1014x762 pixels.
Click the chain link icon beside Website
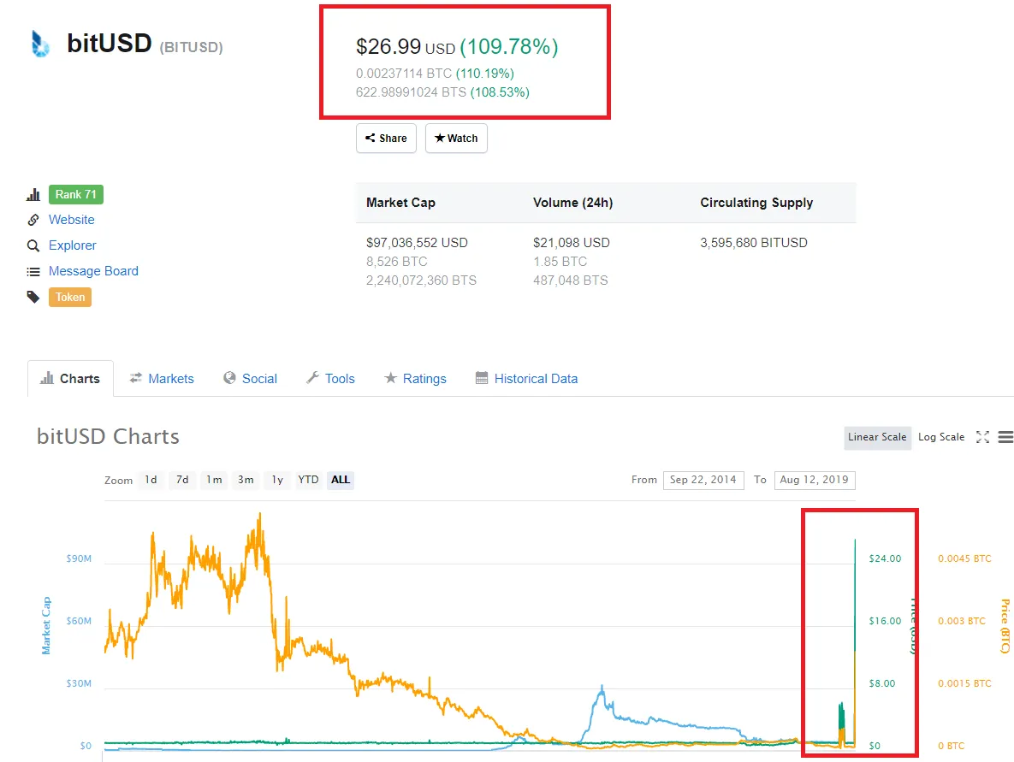click(33, 220)
